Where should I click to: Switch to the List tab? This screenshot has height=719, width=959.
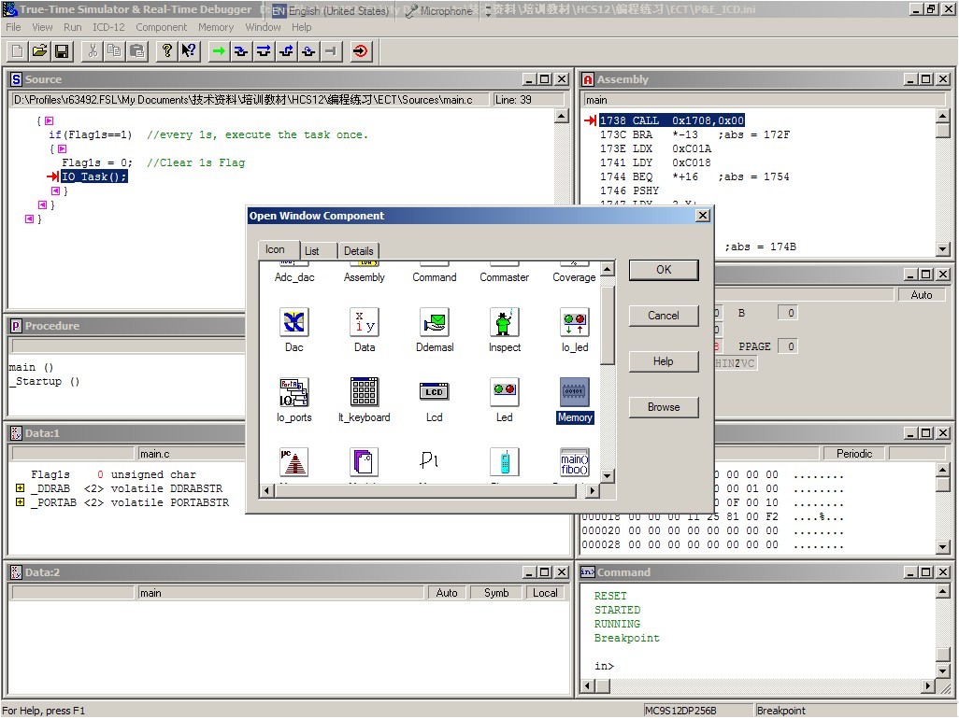coord(312,250)
